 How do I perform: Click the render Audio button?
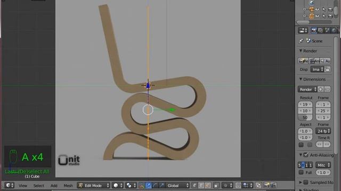(x=326, y=61)
